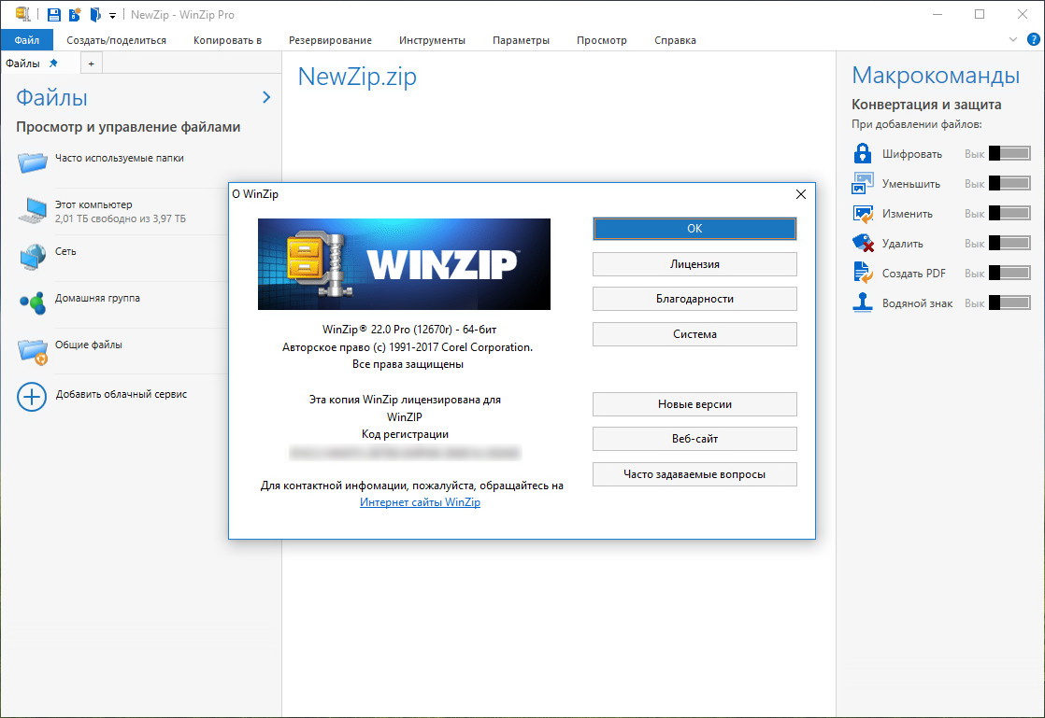
Task: Open the Просмотр ribbon tab
Action: 602,40
